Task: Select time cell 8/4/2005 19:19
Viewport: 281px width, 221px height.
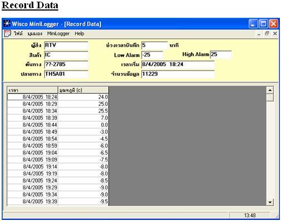Action: (33, 174)
